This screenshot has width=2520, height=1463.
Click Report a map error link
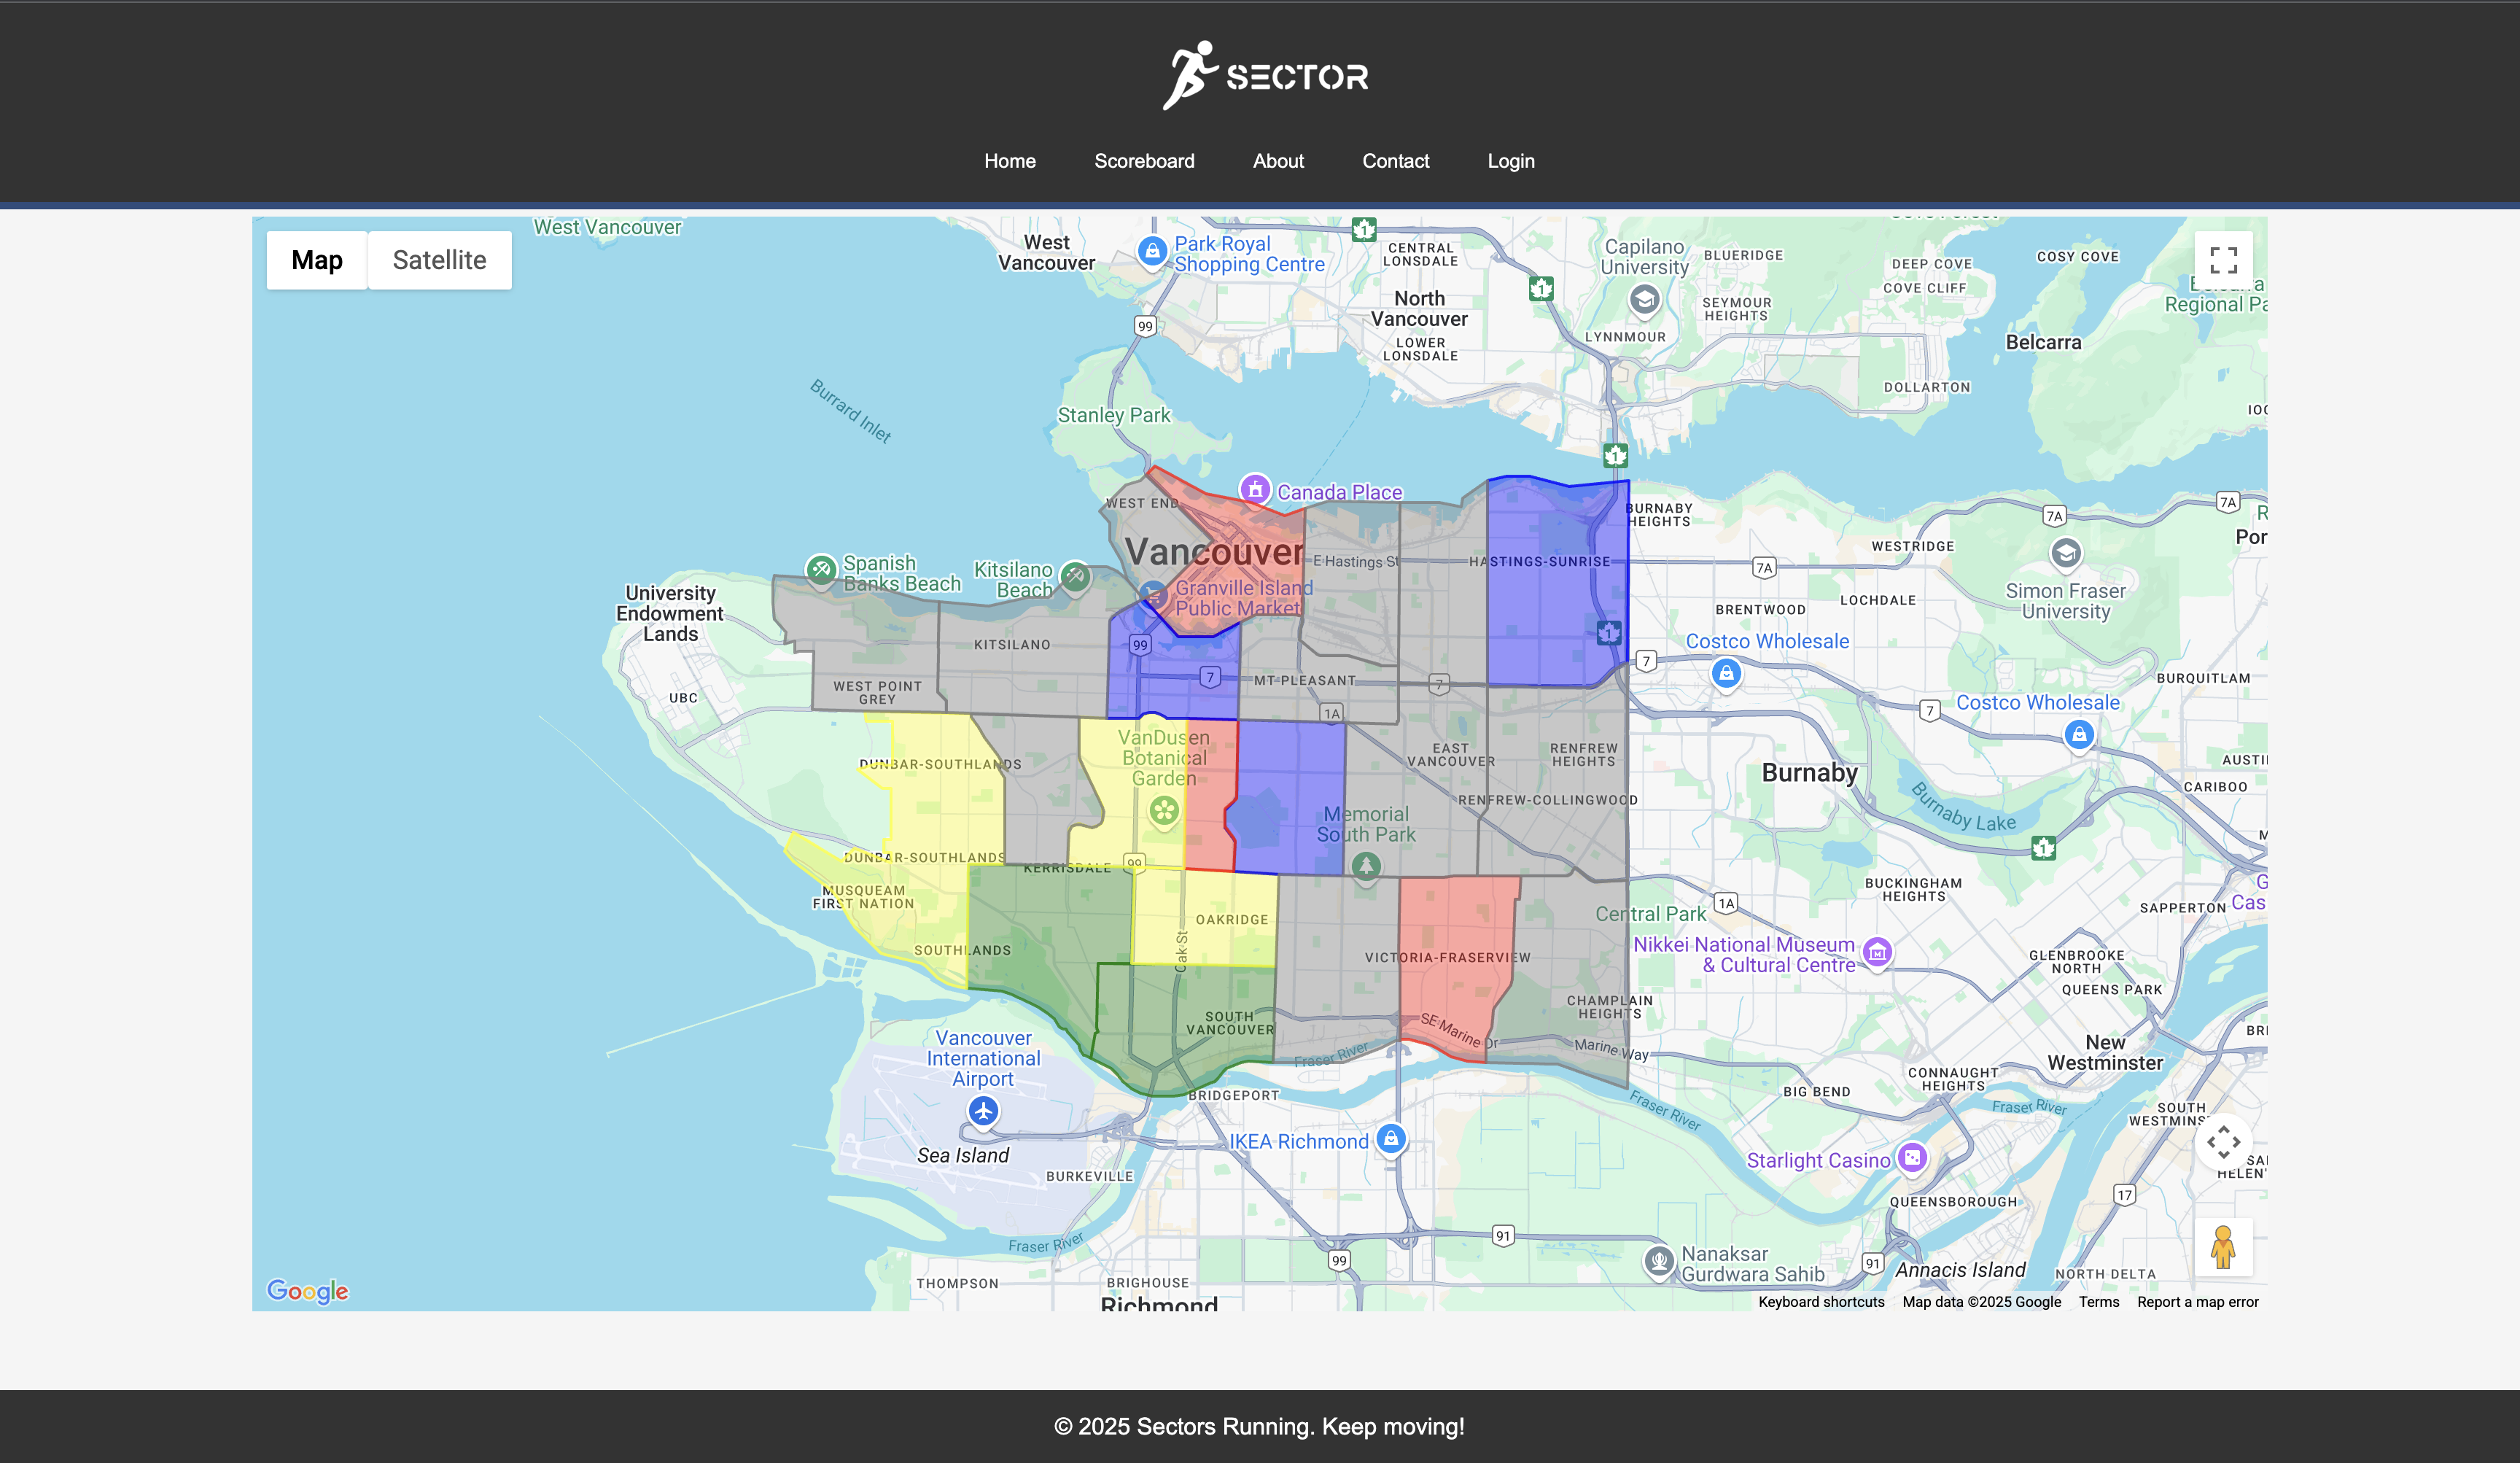click(2197, 1302)
